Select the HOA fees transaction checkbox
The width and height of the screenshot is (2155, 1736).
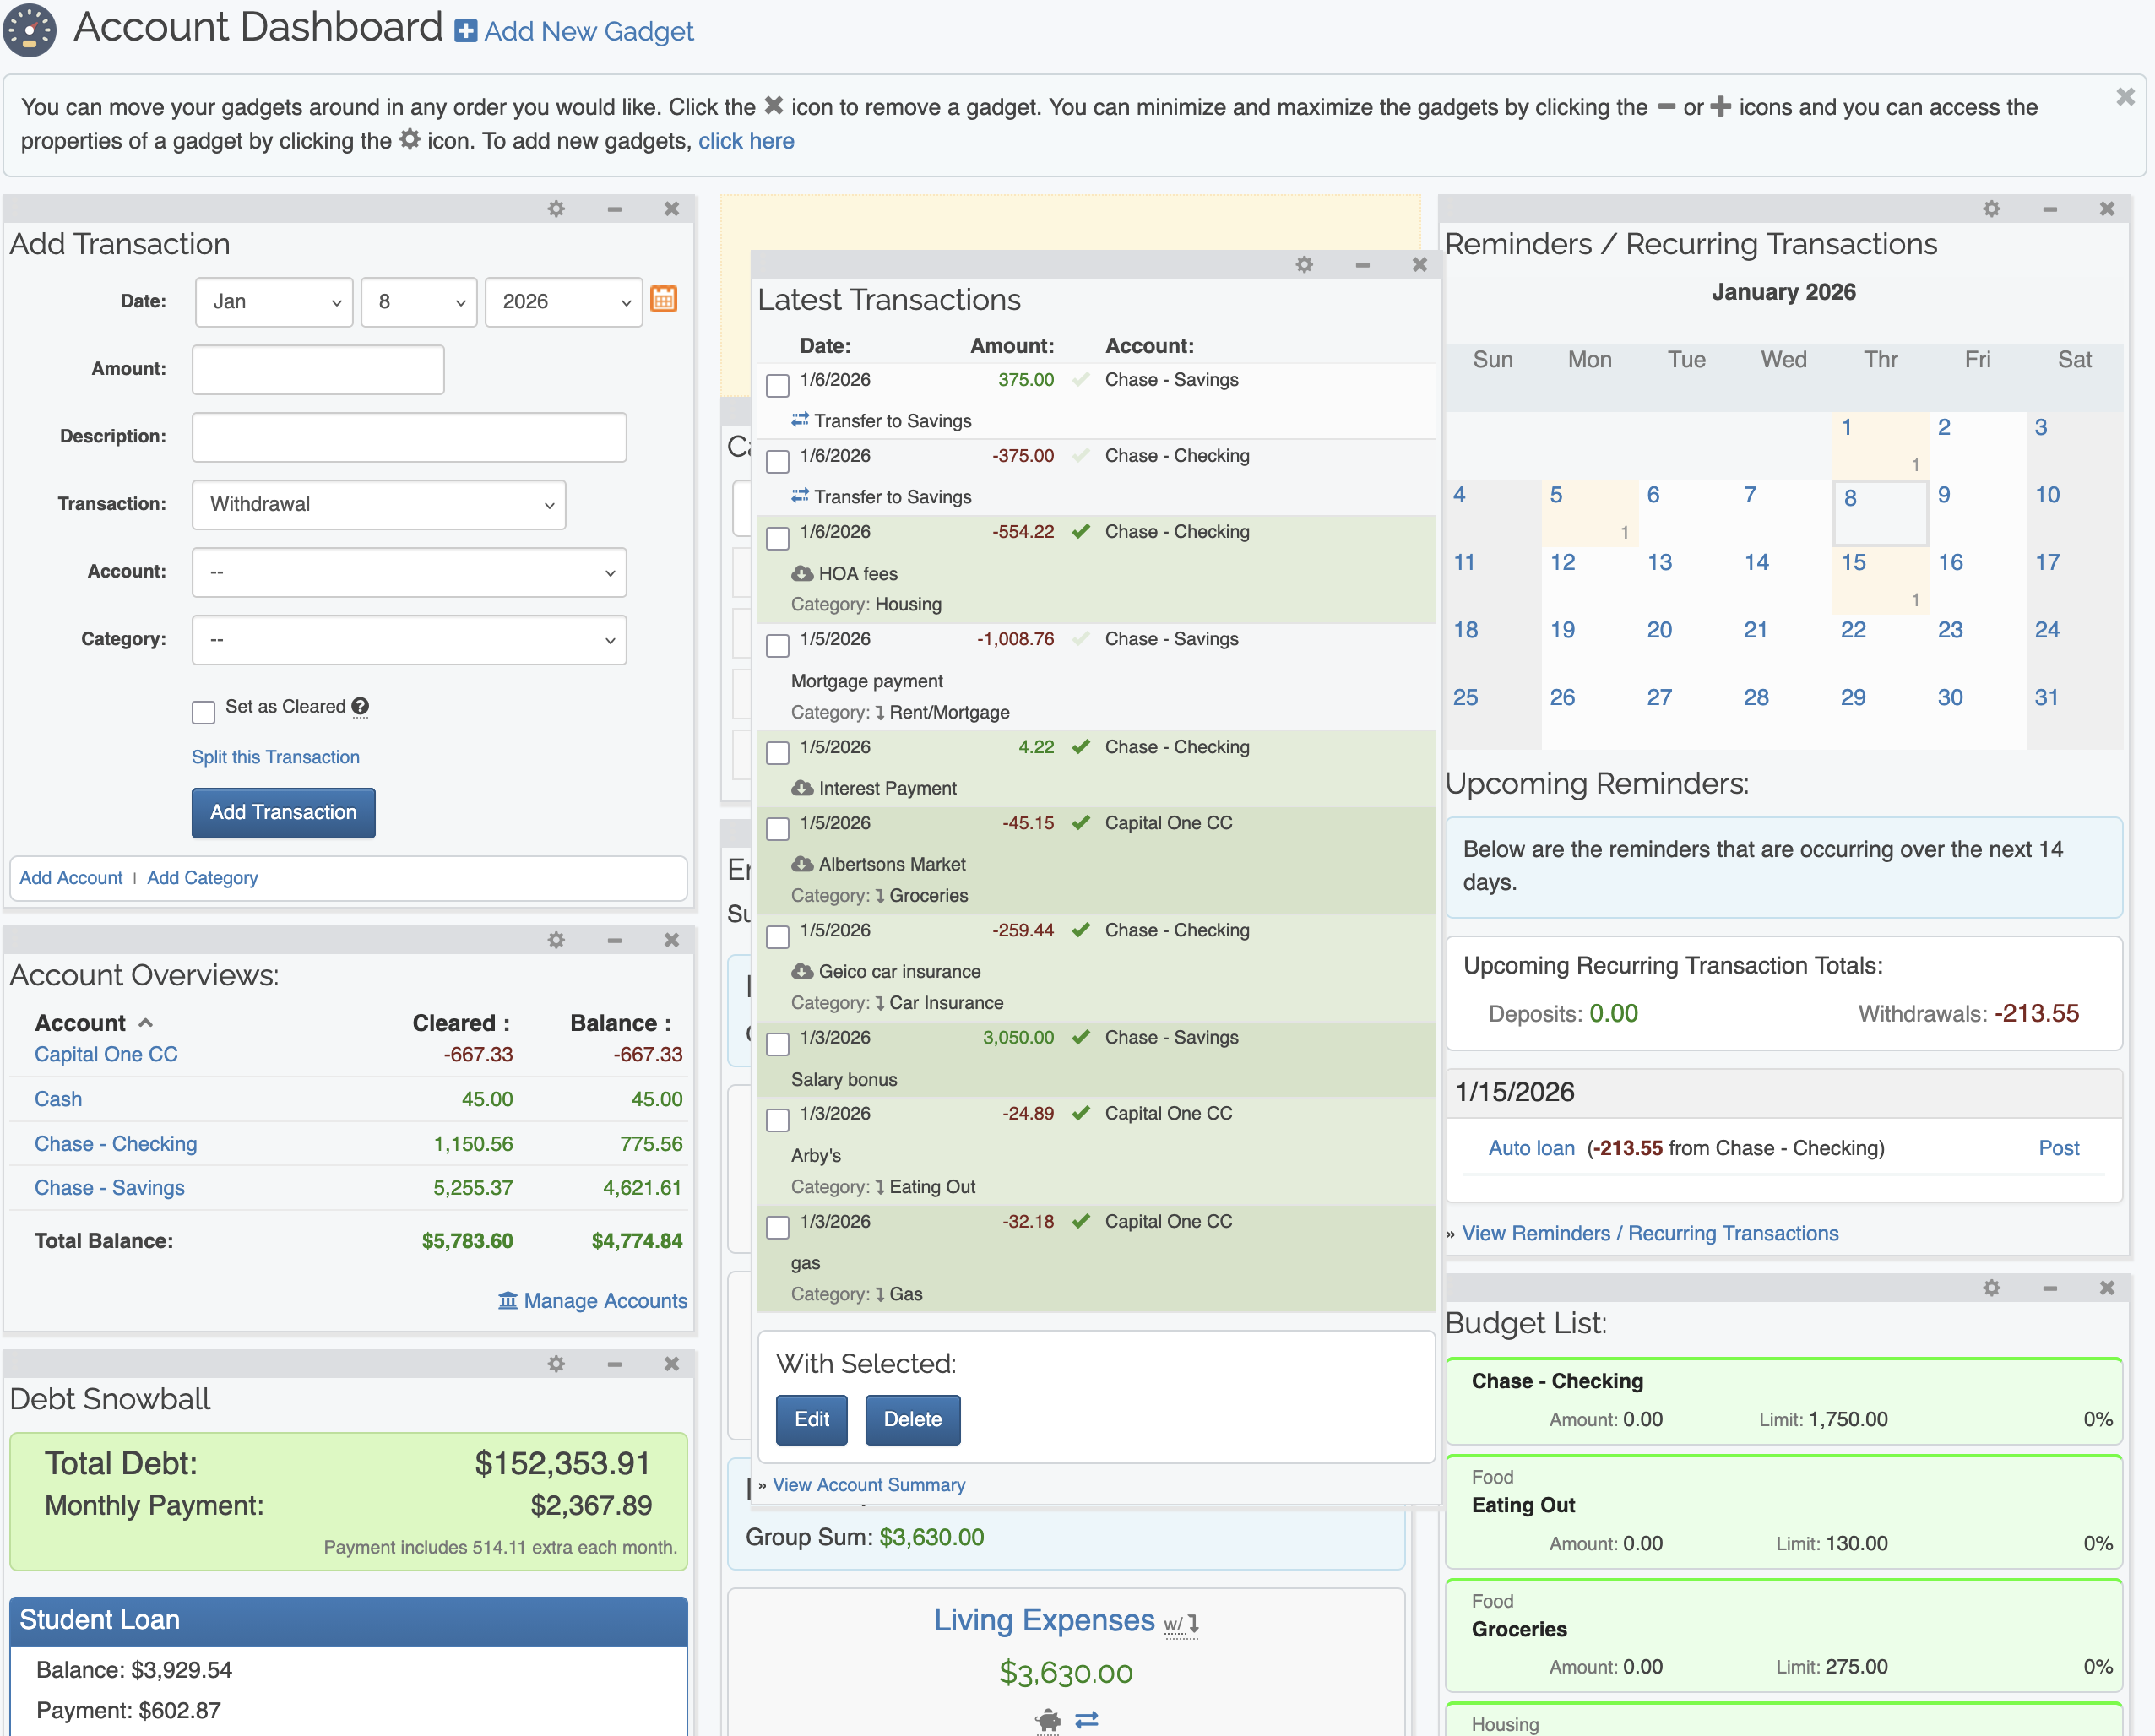click(777, 538)
